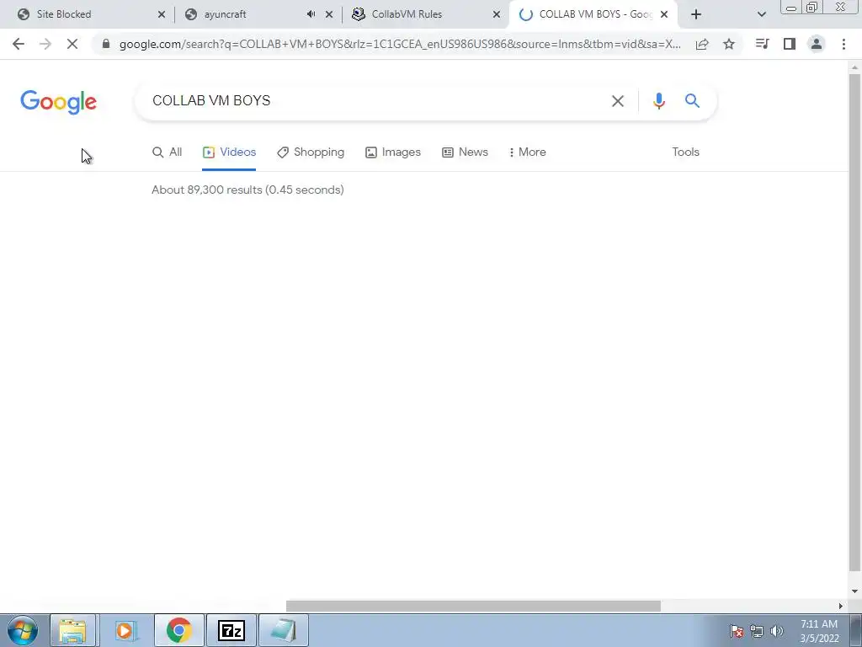Close the COLLAB VM BOYS tab
Image resolution: width=862 pixels, height=647 pixels.
[664, 14]
